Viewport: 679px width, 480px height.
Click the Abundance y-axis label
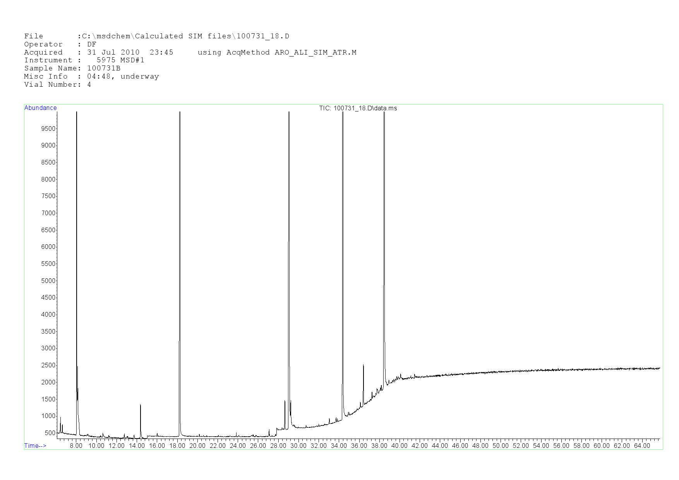40,108
